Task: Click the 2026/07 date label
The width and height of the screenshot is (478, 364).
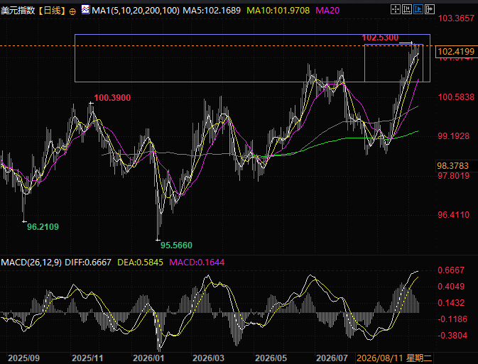Action: (332, 358)
